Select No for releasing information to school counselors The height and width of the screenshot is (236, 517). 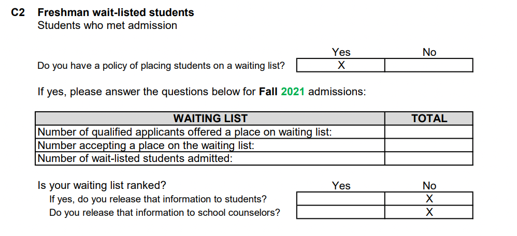point(428,212)
